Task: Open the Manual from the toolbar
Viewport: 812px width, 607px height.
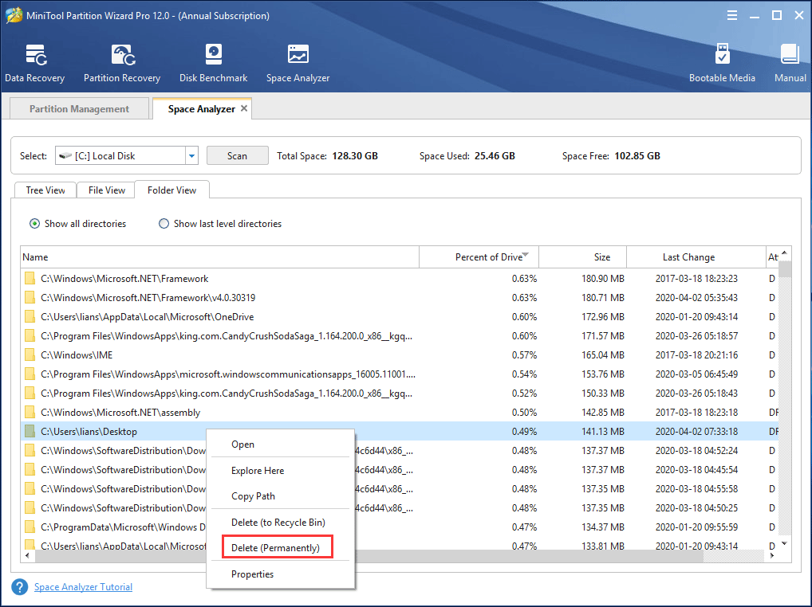Action: pos(790,64)
